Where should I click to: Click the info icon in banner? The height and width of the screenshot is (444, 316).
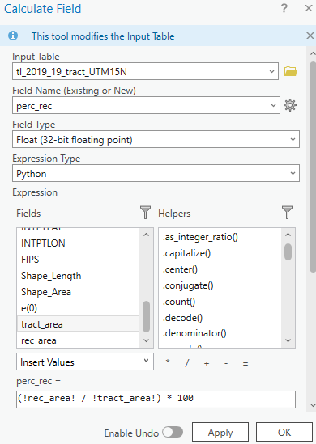[x=13, y=36]
